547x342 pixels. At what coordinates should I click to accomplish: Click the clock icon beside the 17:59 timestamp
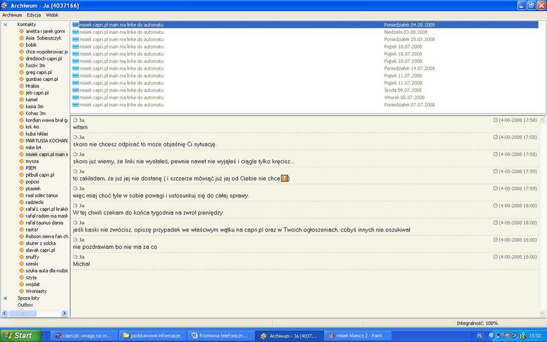click(x=495, y=171)
